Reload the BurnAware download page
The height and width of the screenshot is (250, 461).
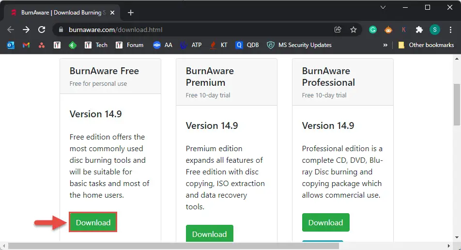coord(42,30)
